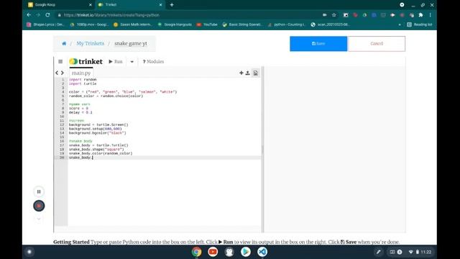The height and width of the screenshot is (259, 460).
Task: Open Visual Studio Code from the shelf
Action: tap(262, 252)
